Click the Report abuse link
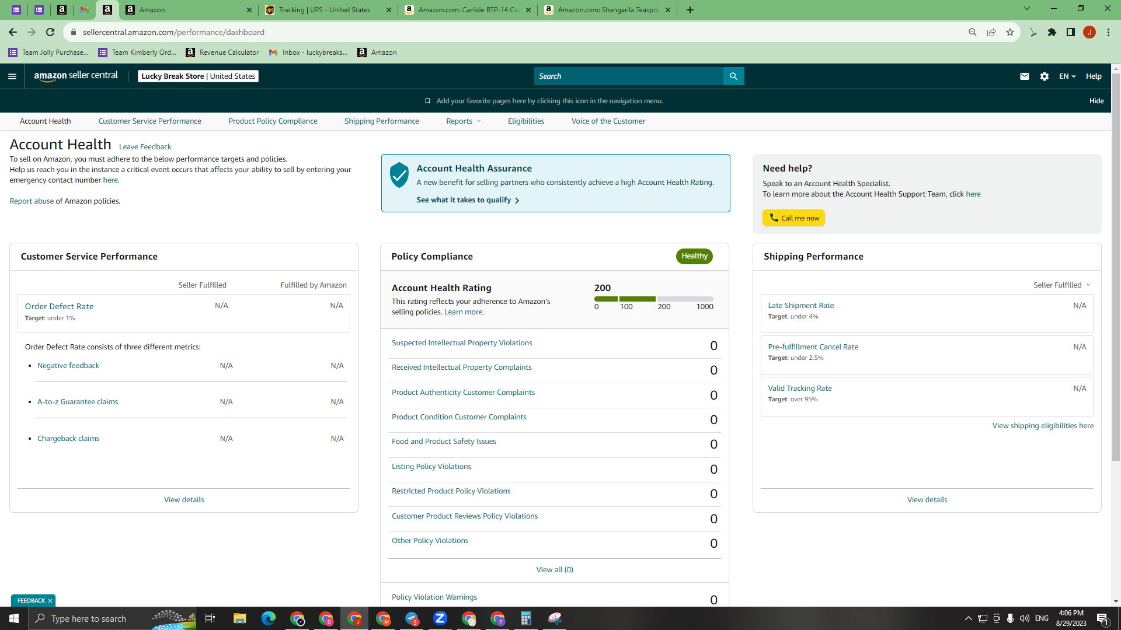 point(32,201)
